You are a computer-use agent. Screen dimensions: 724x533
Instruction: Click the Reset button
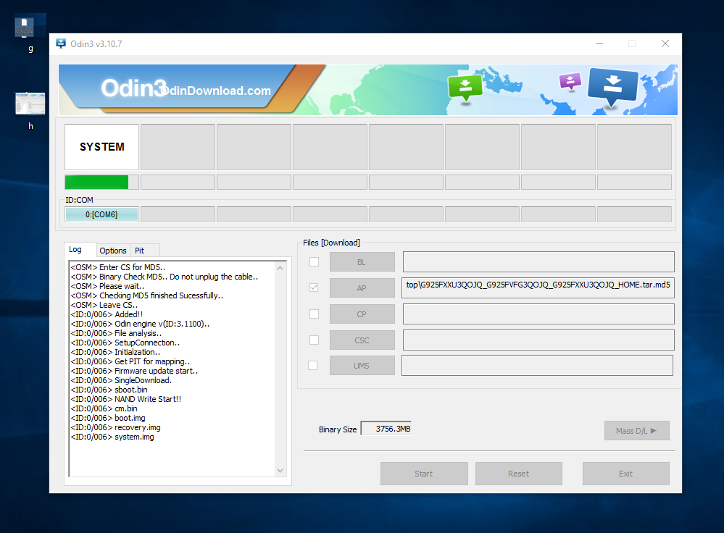pyautogui.click(x=518, y=474)
